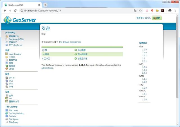Click the 注销 logout button
Image resolution: width=180 pixels, height=127 pixels.
[x=157, y=18]
